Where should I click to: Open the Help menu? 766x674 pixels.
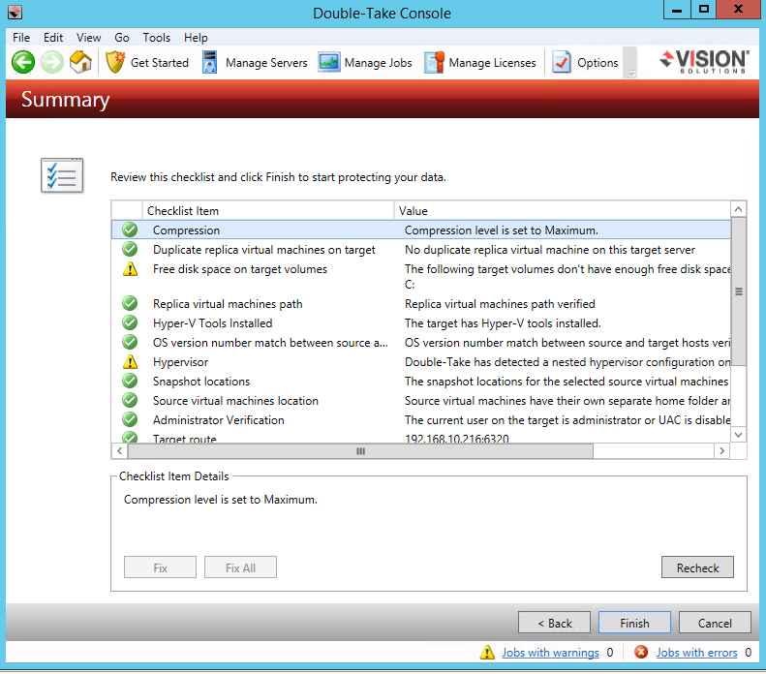(196, 38)
